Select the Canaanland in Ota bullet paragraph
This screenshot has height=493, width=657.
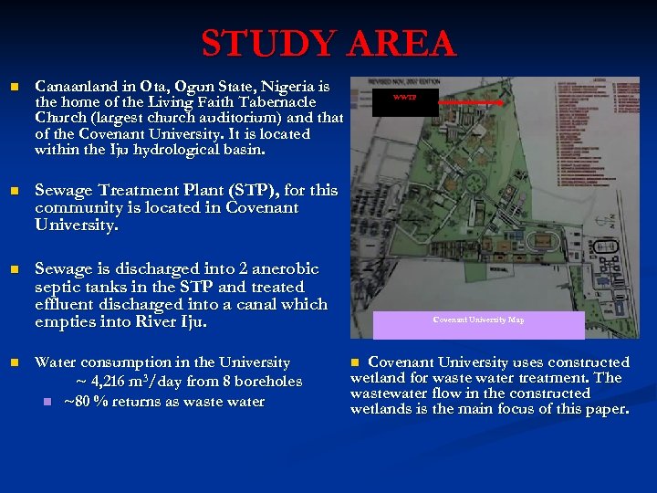pos(189,118)
